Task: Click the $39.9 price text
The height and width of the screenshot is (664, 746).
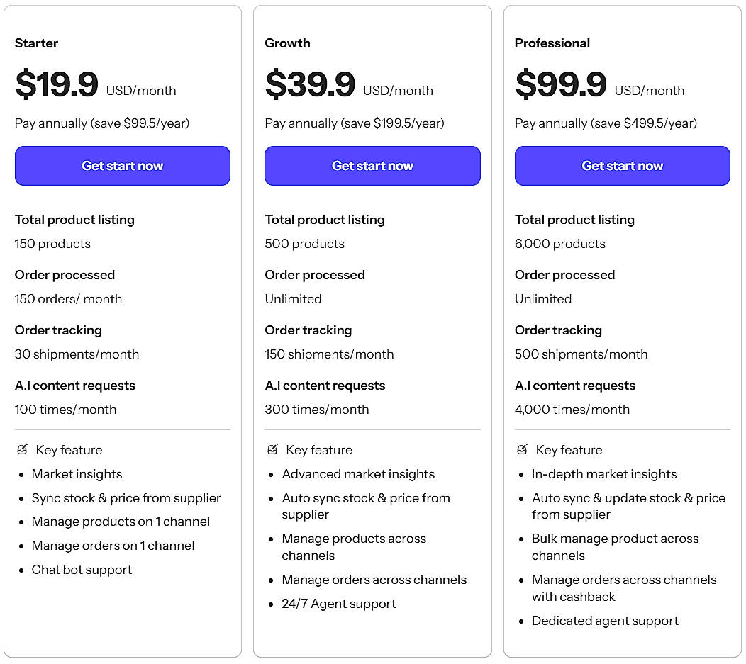Action: [x=310, y=85]
